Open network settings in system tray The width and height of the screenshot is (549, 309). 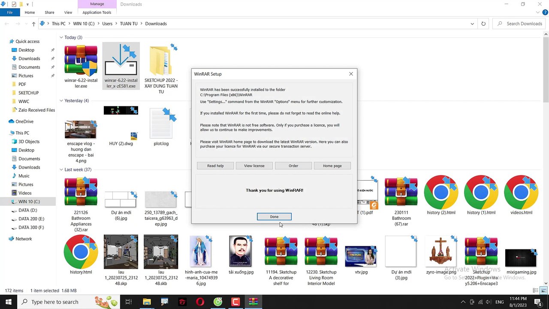coord(480,302)
